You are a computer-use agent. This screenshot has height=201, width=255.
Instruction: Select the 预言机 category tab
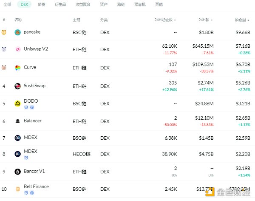[x=139, y=4]
